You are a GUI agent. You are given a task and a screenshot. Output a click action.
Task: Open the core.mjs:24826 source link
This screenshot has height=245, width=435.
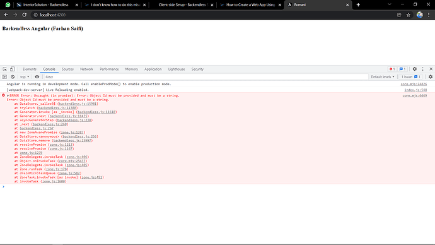coord(414,84)
